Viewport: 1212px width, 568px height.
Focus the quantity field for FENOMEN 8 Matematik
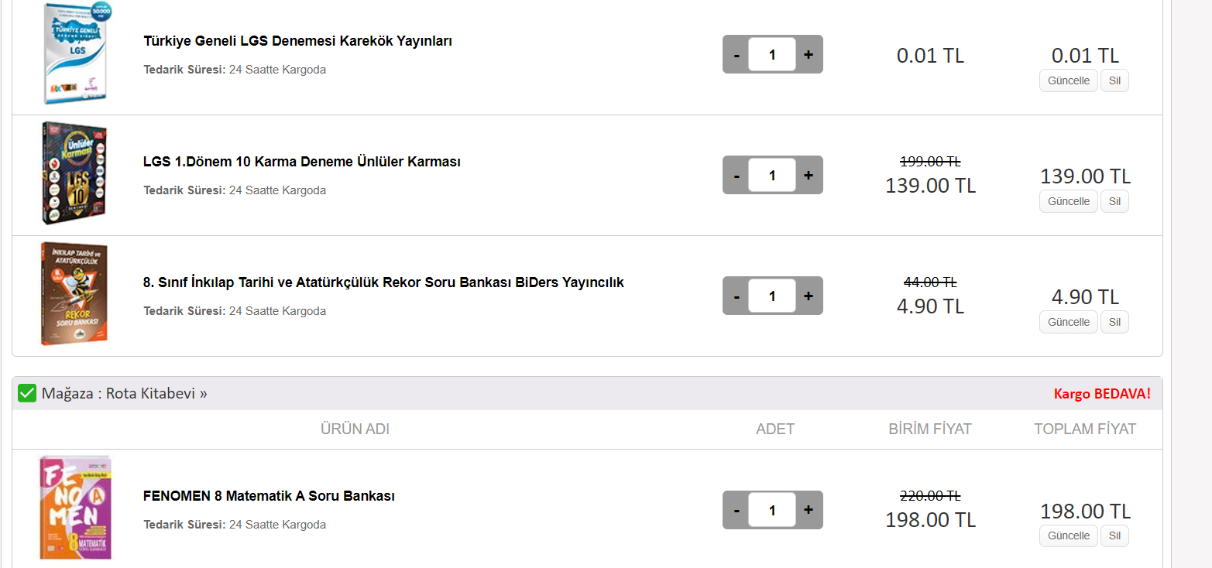click(x=772, y=510)
